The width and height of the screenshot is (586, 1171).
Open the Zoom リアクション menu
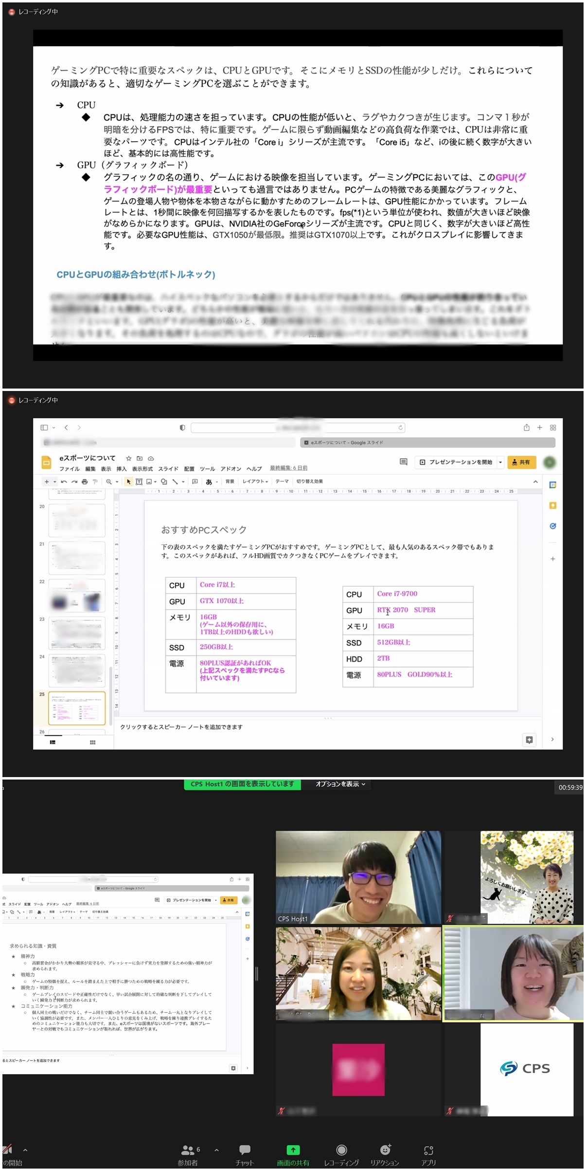(x=385, y=1155)
